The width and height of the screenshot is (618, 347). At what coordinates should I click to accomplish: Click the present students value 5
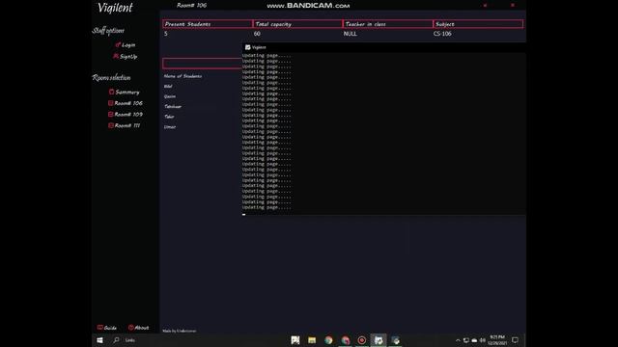[166, 34]
